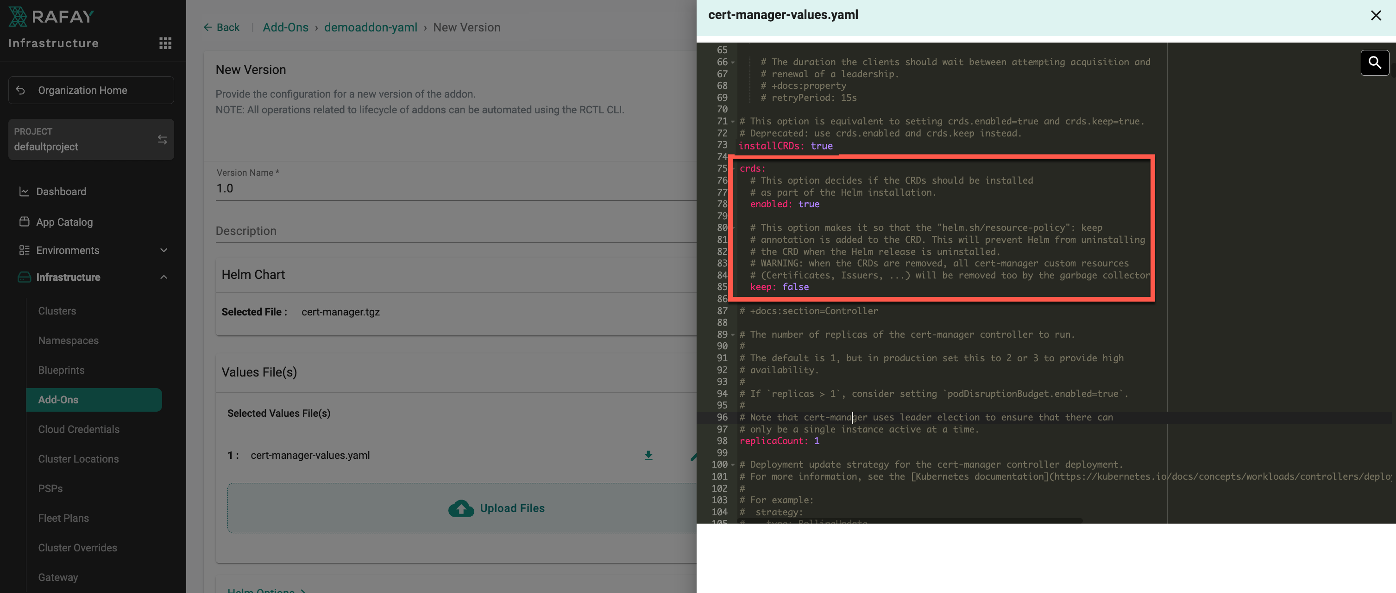Click the Environments list icon

pyautogui.click(x=24, y=250)
